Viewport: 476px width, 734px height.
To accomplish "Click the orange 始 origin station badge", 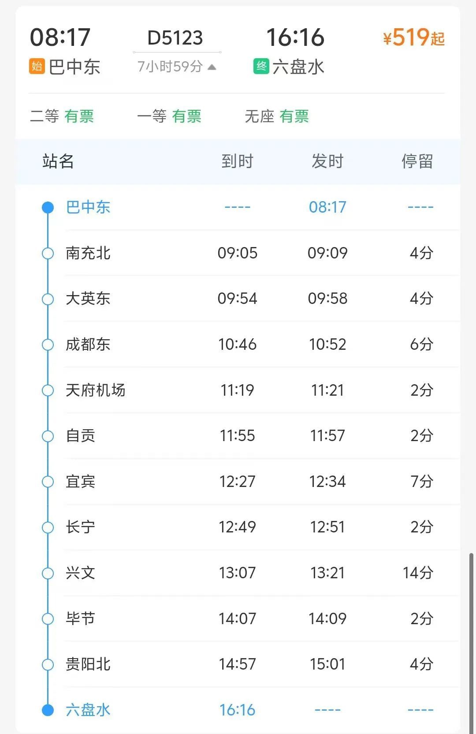I will 37,67.
